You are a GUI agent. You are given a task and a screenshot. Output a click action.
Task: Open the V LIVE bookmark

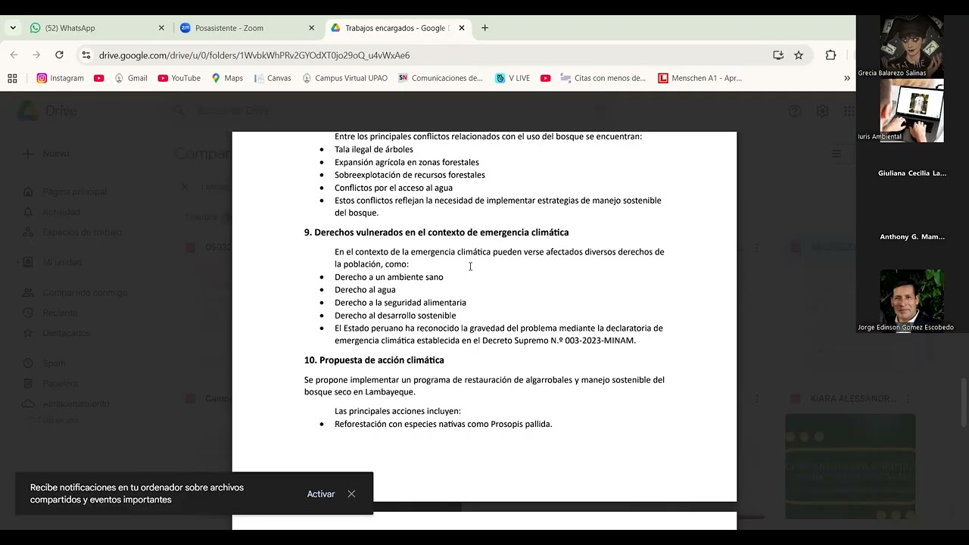click(513, 78)
